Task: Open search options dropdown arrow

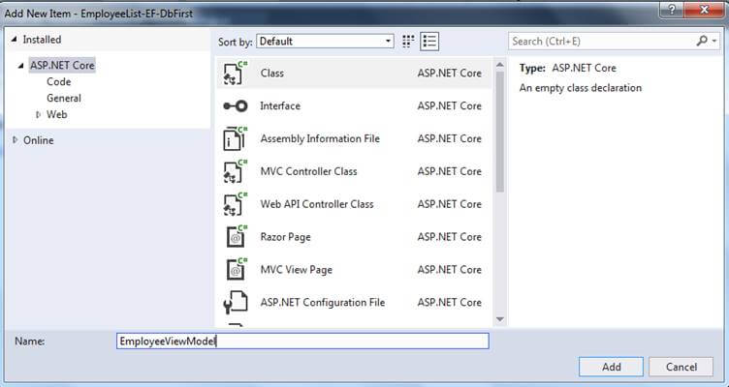Action: [714, 42]
